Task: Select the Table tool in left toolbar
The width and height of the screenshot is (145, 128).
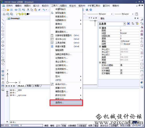Action: click(x=3, y=86)
